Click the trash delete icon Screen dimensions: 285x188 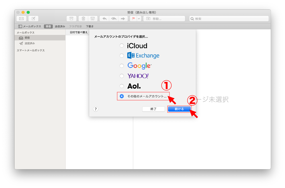coord(84,19)
